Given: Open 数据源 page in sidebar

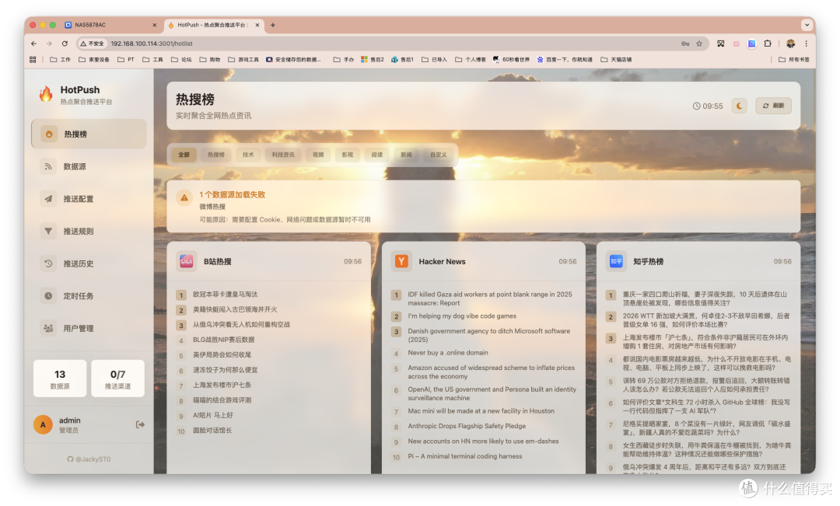Looking at the screenshot, I should pos(89,166).
